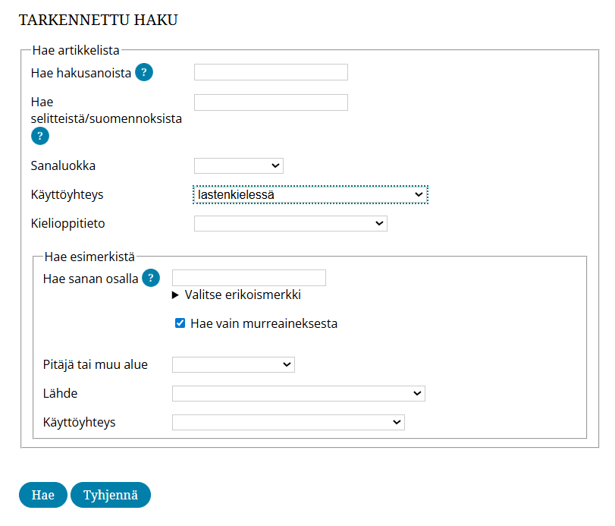Expand the Valitse erikoismerkki disclosure
The width and height of the screenshot is (615, 526).
(237, 294)
